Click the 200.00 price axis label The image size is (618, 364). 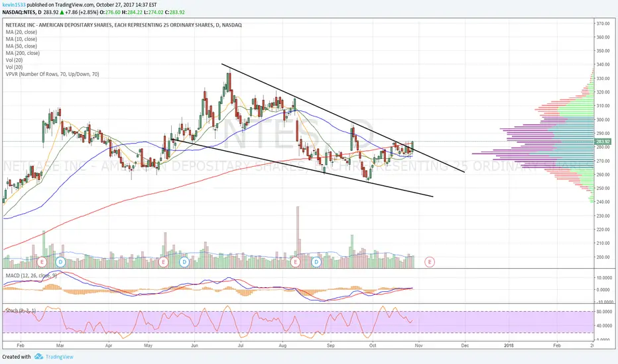pos(603,257)
